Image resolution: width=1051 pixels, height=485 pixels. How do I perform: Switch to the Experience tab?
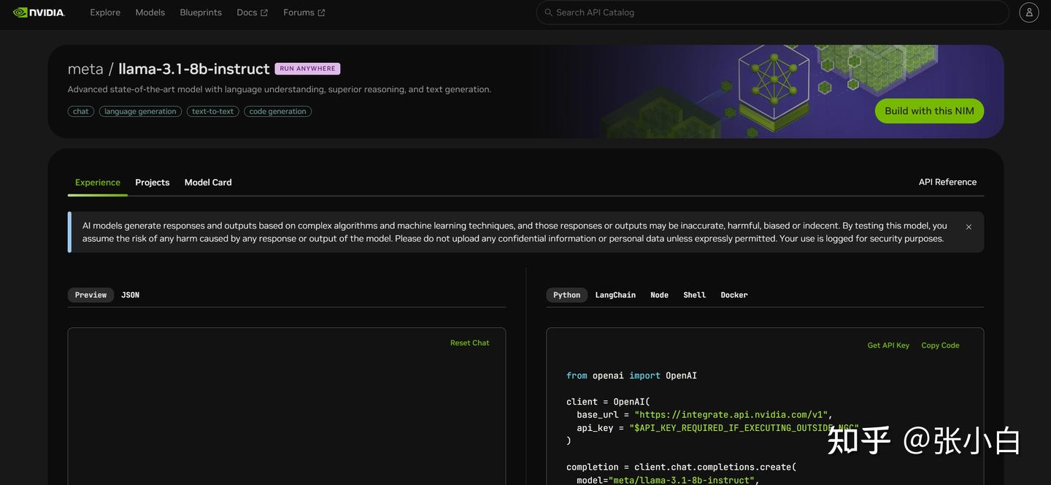click(x=98, y=183)
